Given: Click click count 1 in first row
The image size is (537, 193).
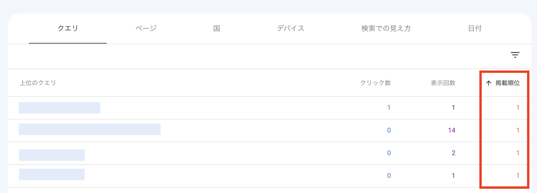Looking at the screenshot, I should tap(389, 108).
